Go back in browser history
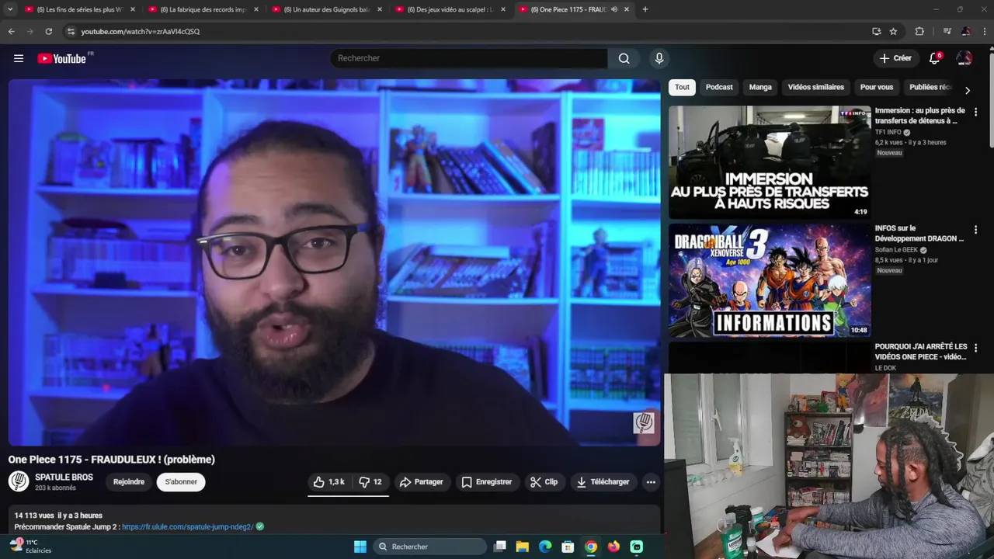The image size is (994, 559). point(11,31)
